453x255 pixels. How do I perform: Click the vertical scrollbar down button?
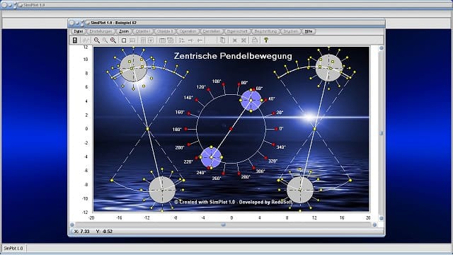[x=381, y=218]
